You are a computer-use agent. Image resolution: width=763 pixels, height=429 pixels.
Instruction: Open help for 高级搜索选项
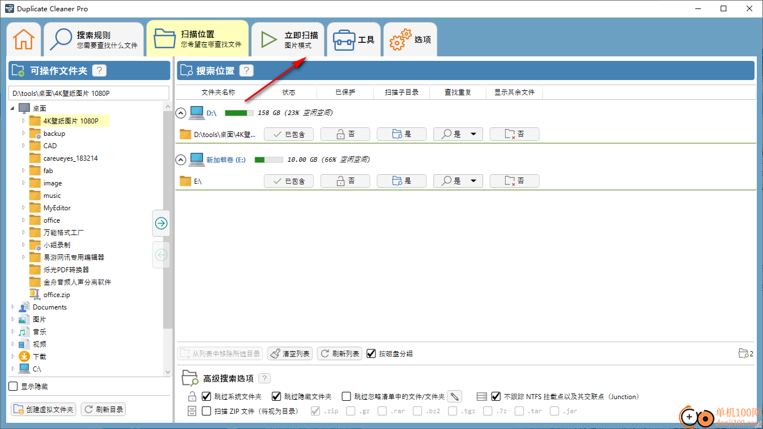[264, 378]
